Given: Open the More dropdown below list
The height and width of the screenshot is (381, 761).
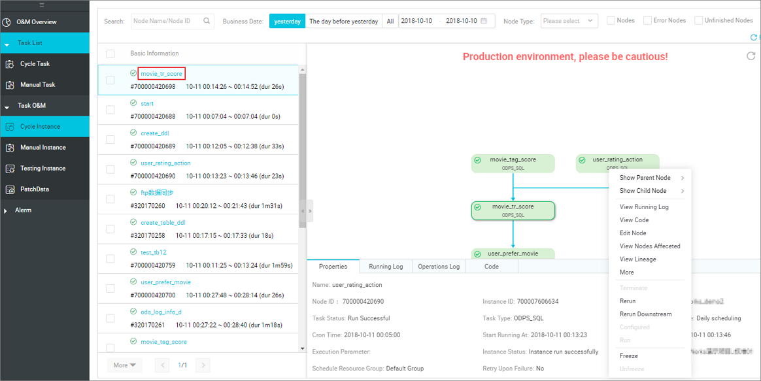Looking at the screenshot, I should coord(124,365).
